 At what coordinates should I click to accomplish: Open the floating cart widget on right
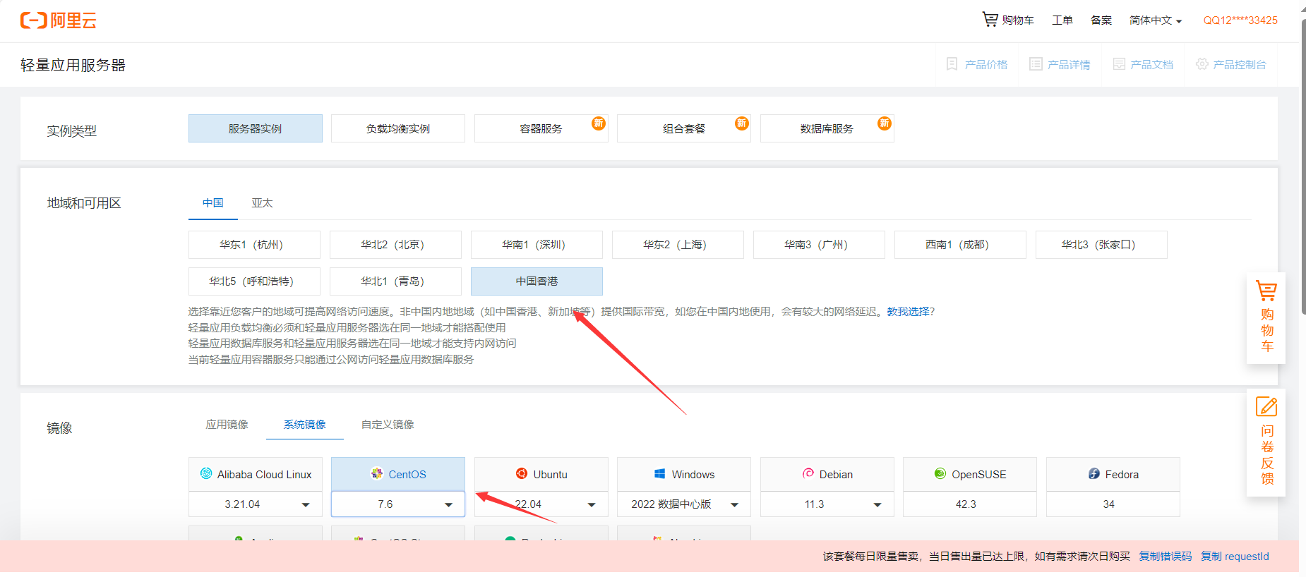pos(1266,317)
